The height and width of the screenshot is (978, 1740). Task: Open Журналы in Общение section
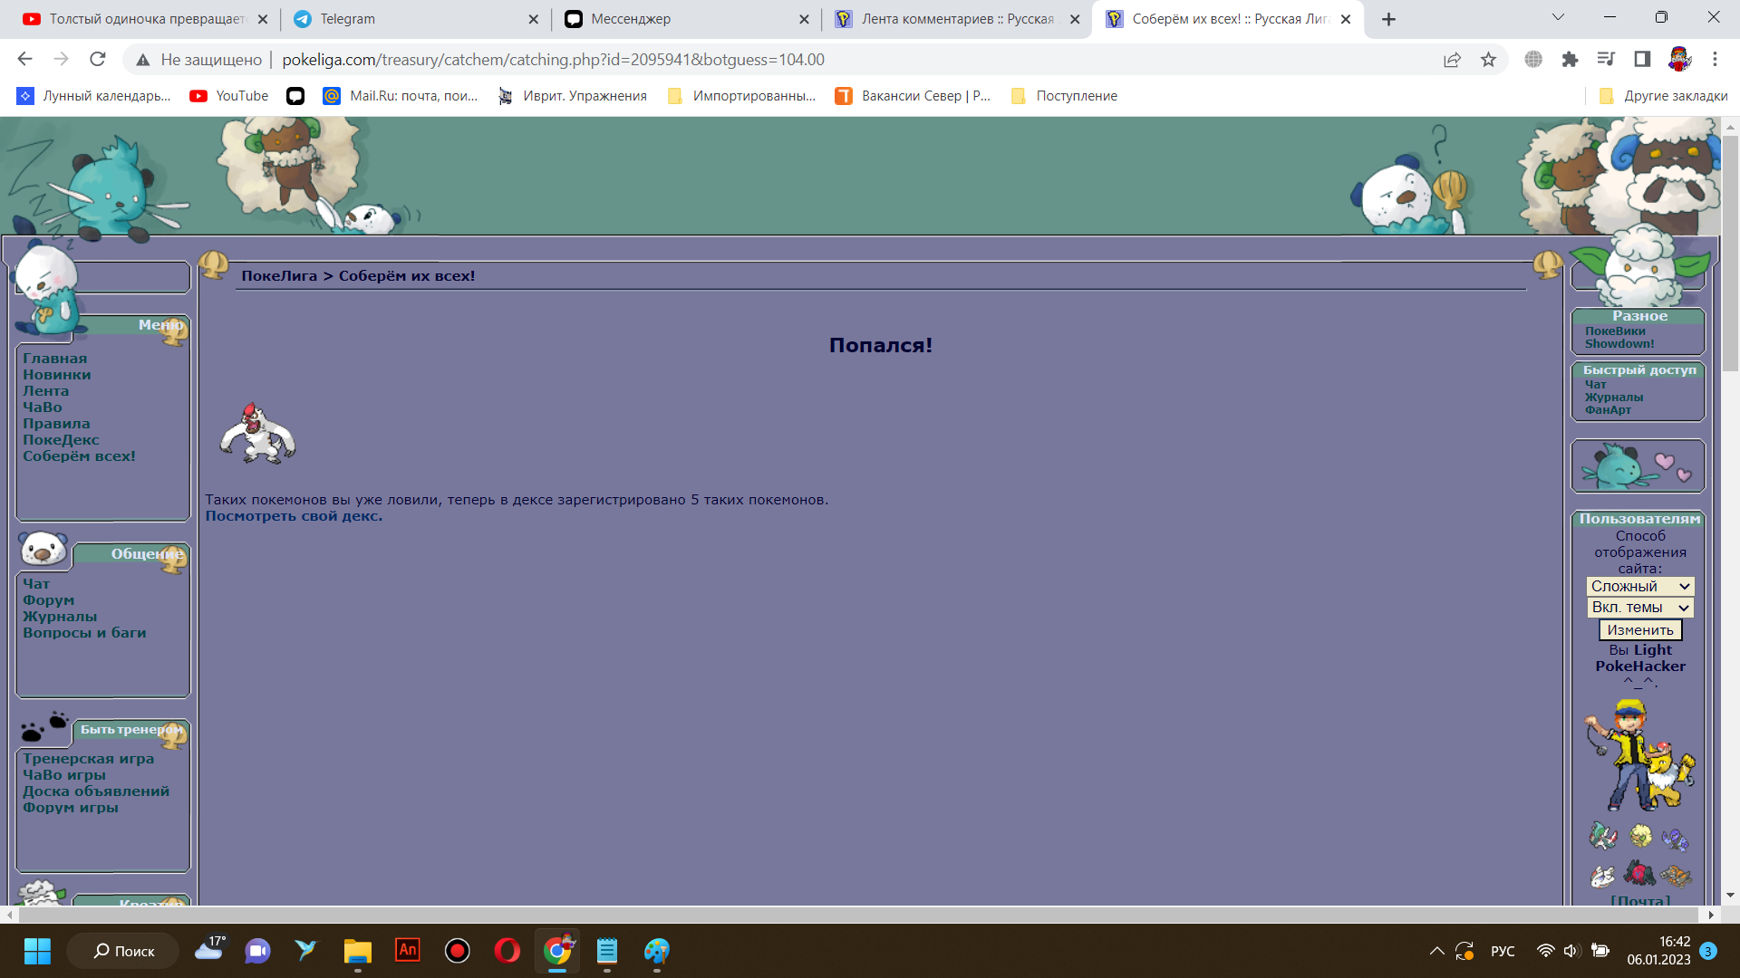tap(60, 617)
